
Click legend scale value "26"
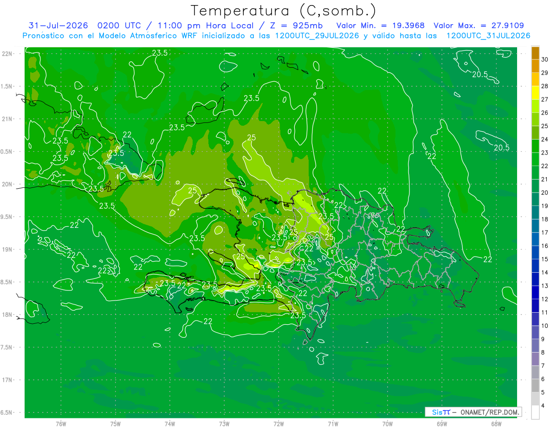[545, 113]
